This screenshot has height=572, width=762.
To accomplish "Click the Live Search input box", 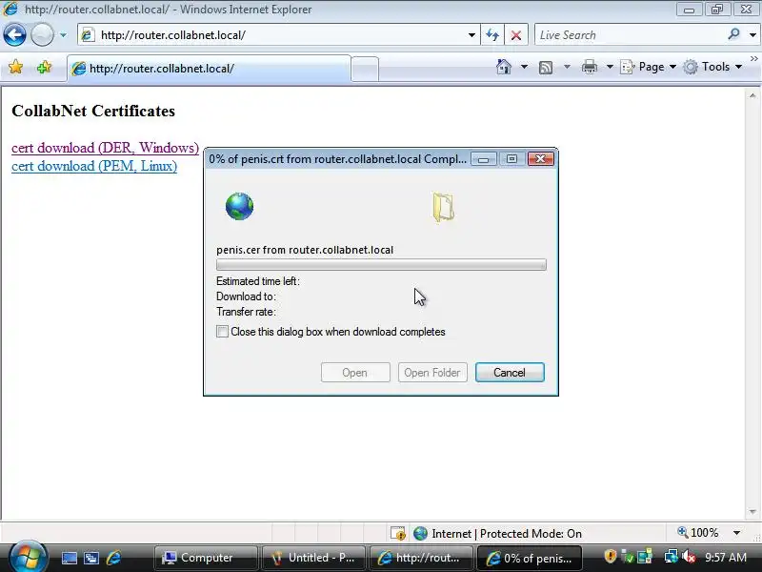I will [x=630, y=35].
